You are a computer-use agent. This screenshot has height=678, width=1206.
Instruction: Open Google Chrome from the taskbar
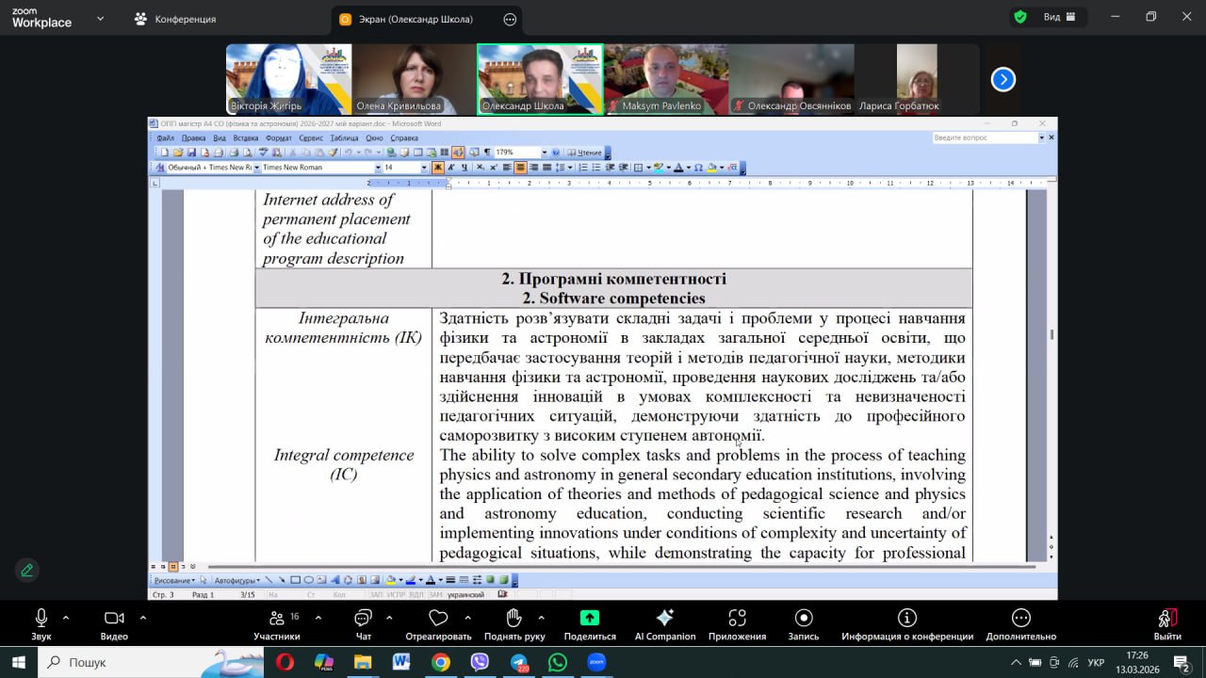(x=441, y=663)
